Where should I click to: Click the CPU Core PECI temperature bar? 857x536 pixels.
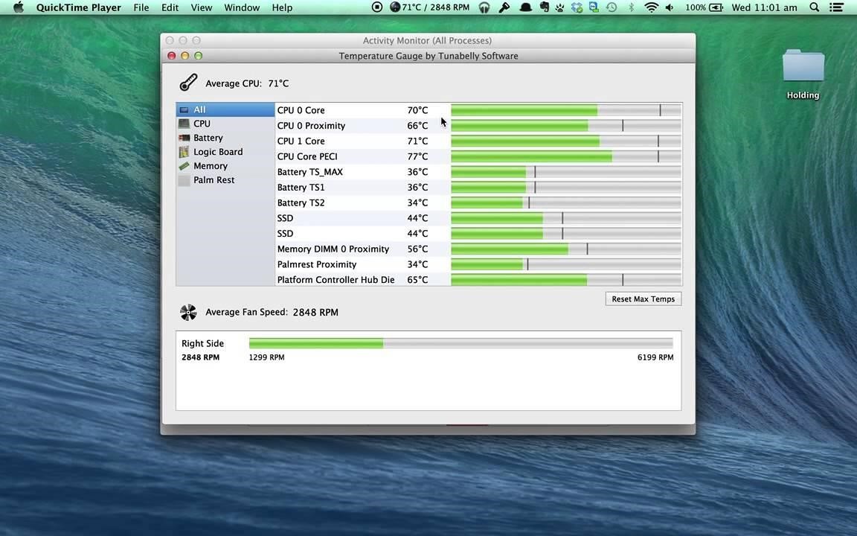click(x=565, y=156)
